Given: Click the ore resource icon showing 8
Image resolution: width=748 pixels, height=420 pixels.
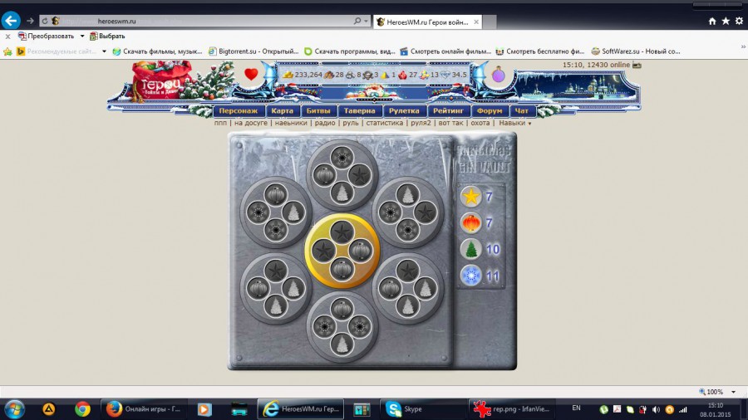Looking at the screenshot, I should [350, 75].
